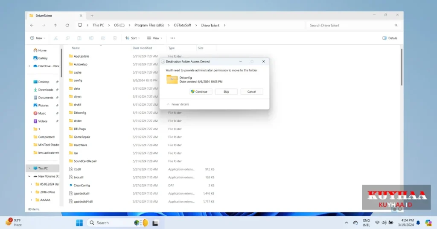Sort by Date modified column header

tap(143, 48)
